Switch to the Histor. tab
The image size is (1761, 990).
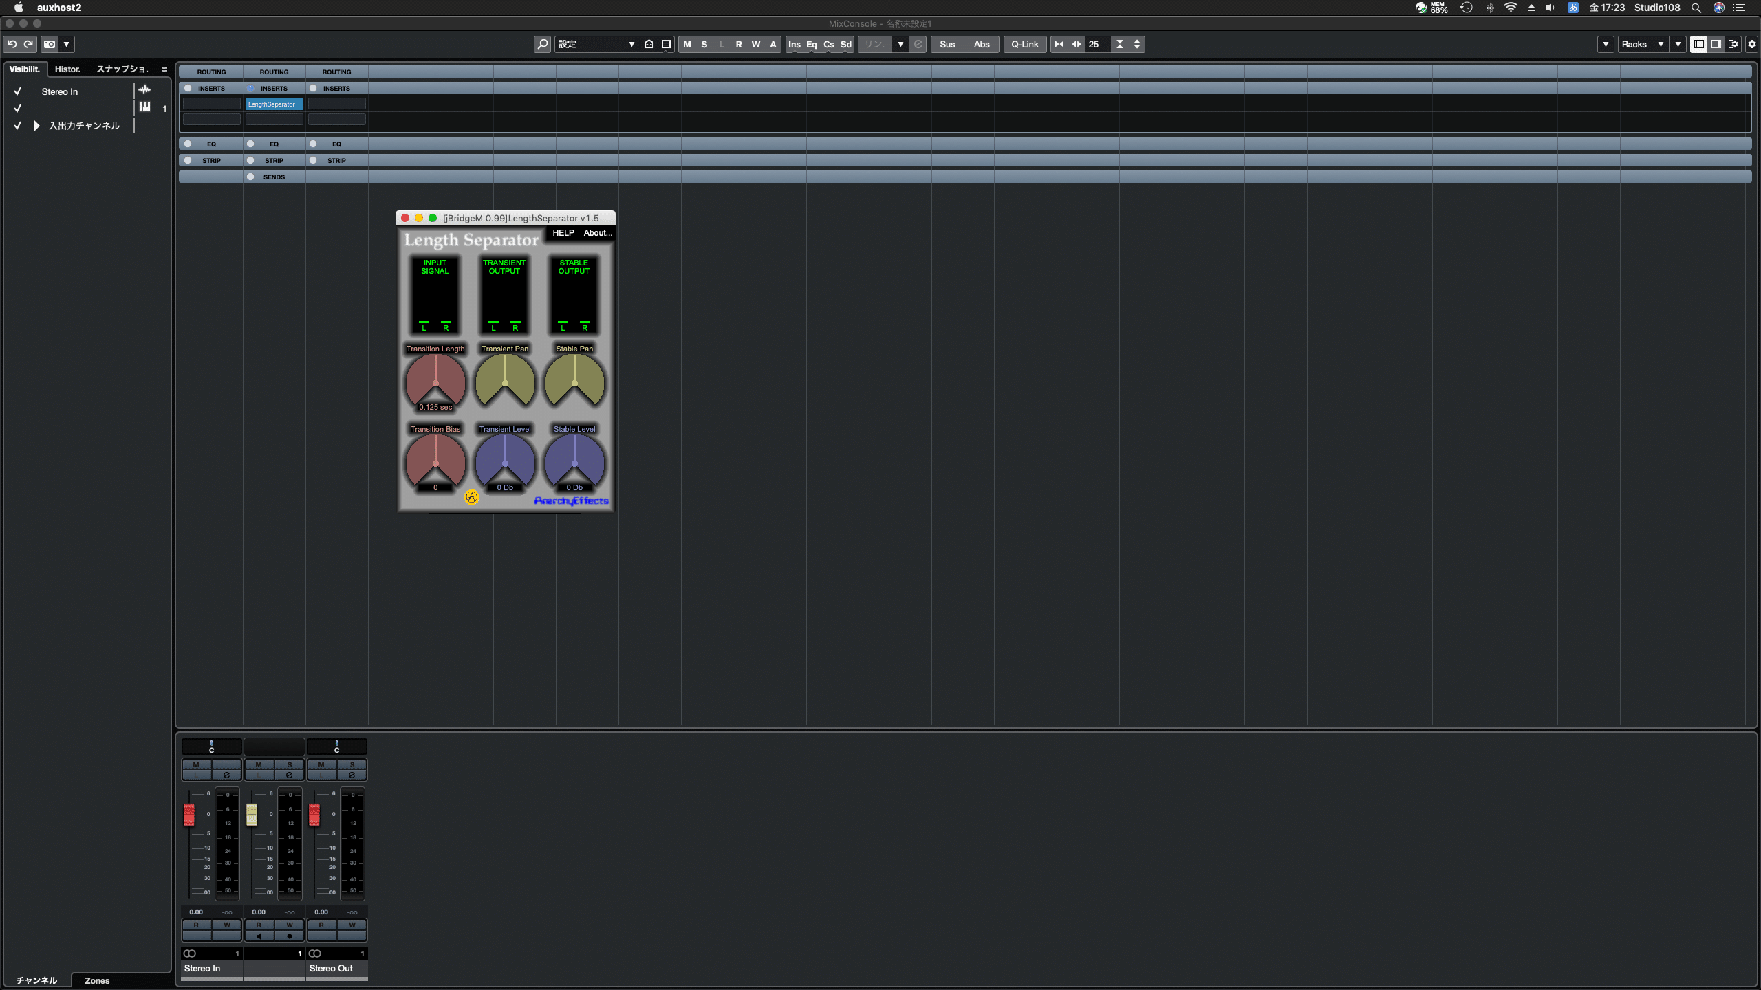pyautogui.click(x=67, y=69)
